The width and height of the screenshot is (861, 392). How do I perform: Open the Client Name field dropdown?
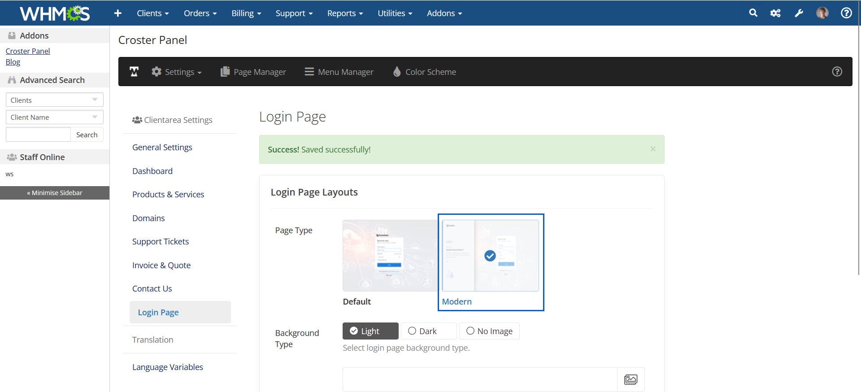54,117
